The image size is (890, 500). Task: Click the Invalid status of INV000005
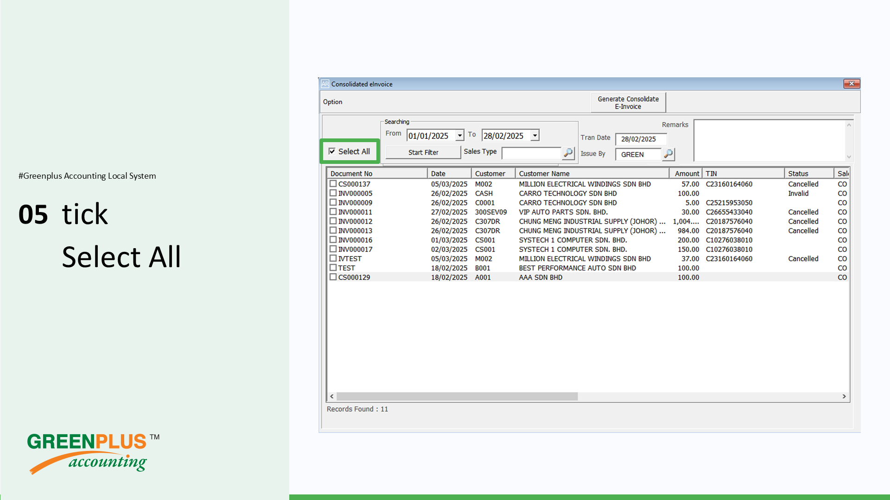point(798,194)
